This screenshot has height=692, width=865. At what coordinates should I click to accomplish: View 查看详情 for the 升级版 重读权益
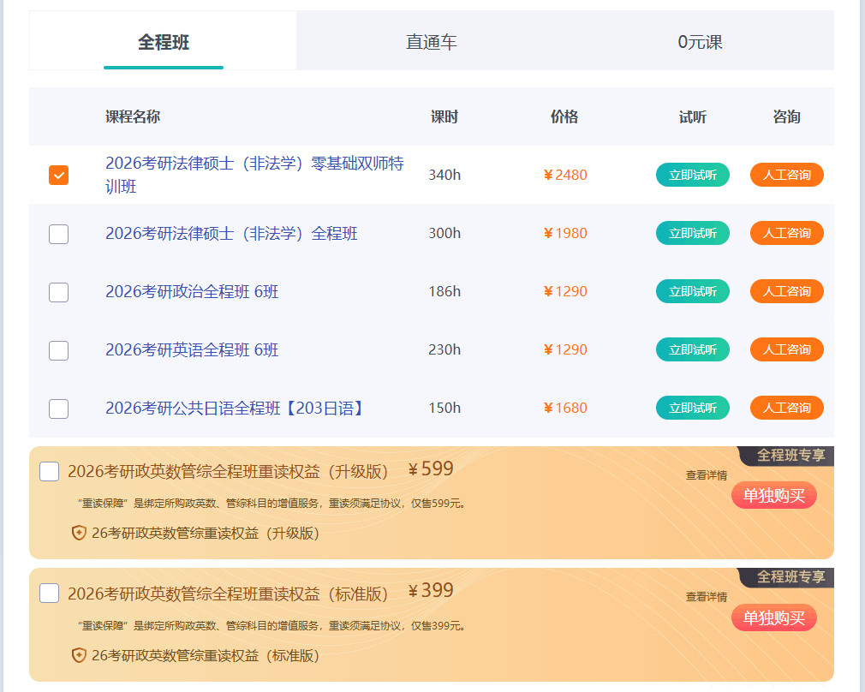pos(706,475)
